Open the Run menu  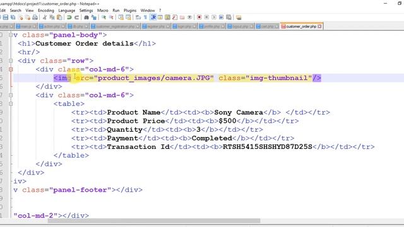(x=116, y=11)
